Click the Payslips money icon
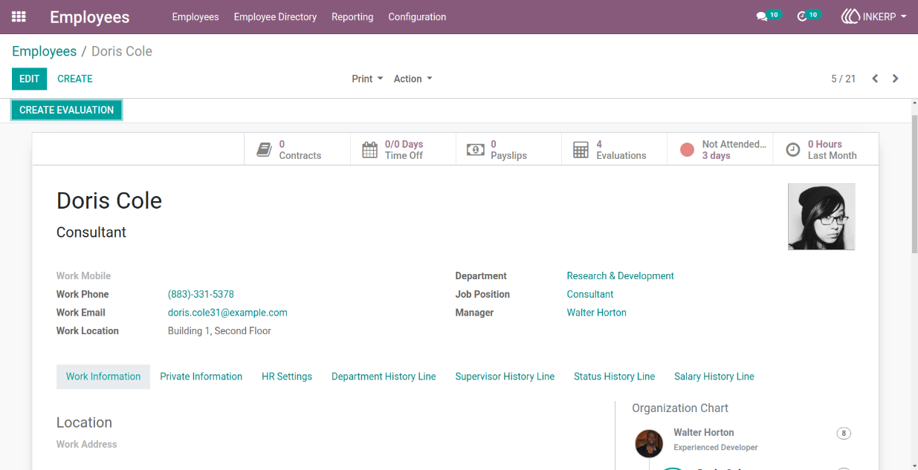The image size is (918, 470). pos(475,150)
